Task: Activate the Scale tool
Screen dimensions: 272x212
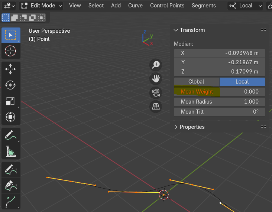Action: (x=11, y=101)
